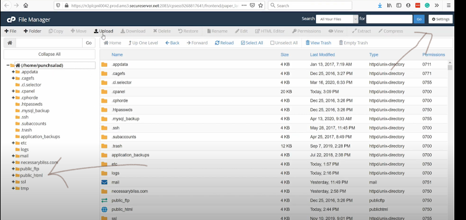466x220 pixels.
Task: Navigate Forward in file manager
Action: pyautogui.click(x=197, y=43)
